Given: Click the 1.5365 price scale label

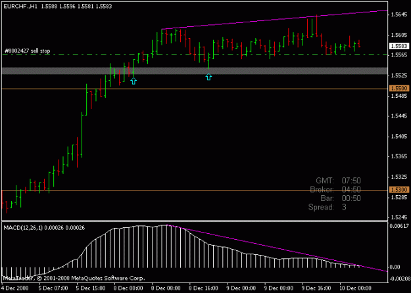Looking at the screenshot, I should coord(399,156).
